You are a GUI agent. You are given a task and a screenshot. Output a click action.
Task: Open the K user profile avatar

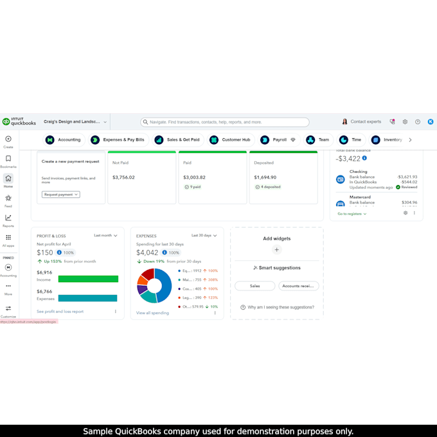431,121
